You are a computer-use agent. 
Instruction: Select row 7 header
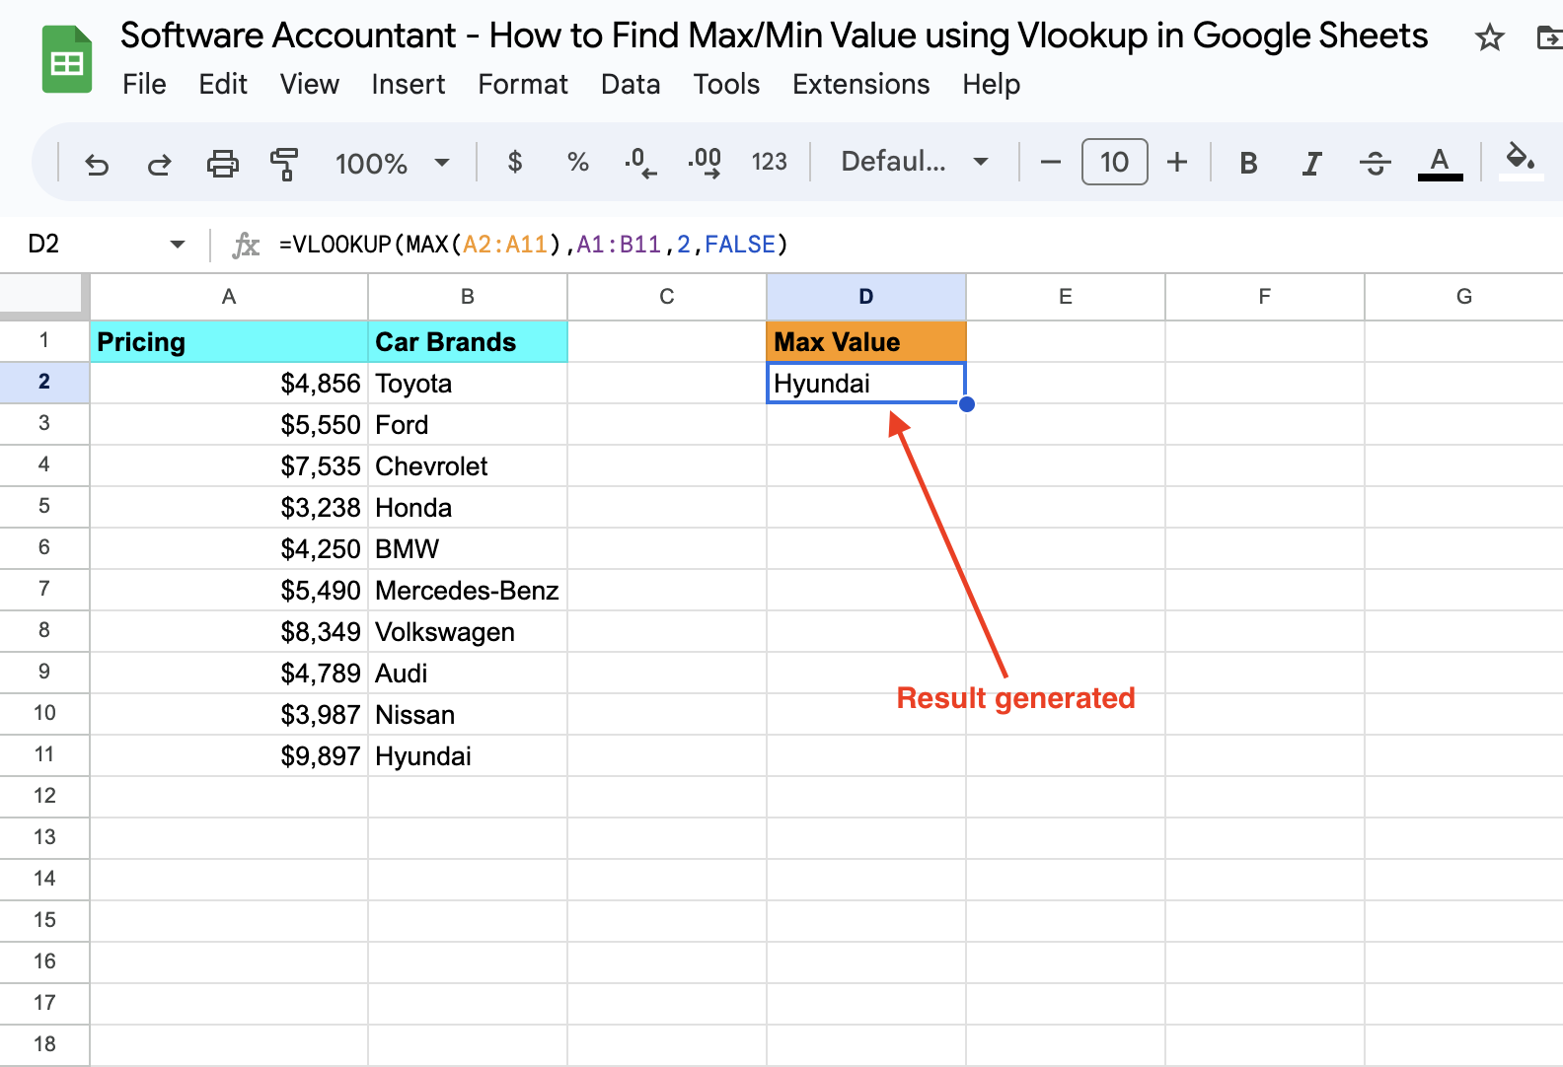pyautogui.click(x=44, y=590)
